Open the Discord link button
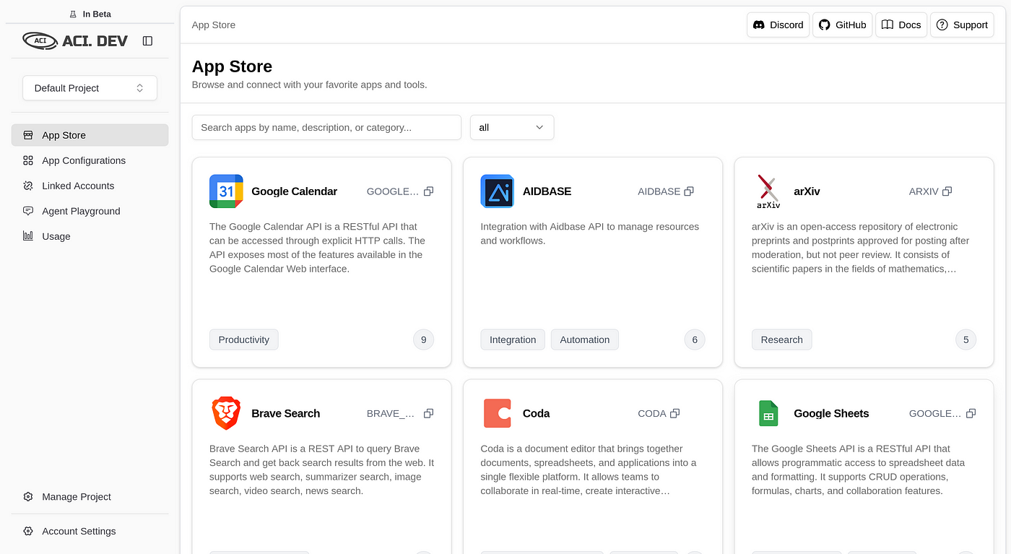The image size is (1011, 554). [778, 25]
